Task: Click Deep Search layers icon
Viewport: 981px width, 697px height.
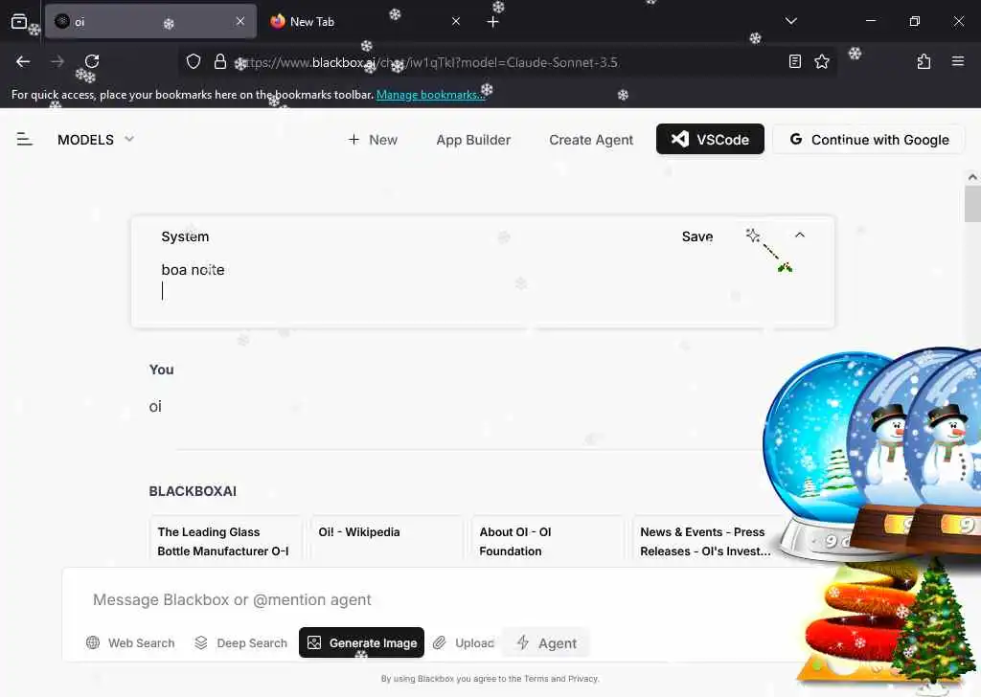Action: [x=201, y=642]
